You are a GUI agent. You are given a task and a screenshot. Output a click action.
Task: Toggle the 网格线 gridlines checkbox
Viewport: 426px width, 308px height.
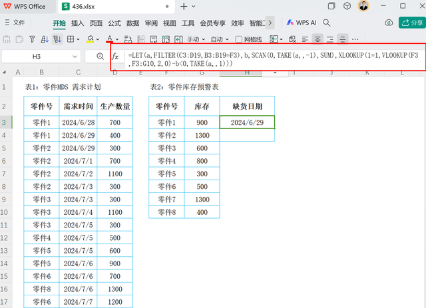coord(238,39)
